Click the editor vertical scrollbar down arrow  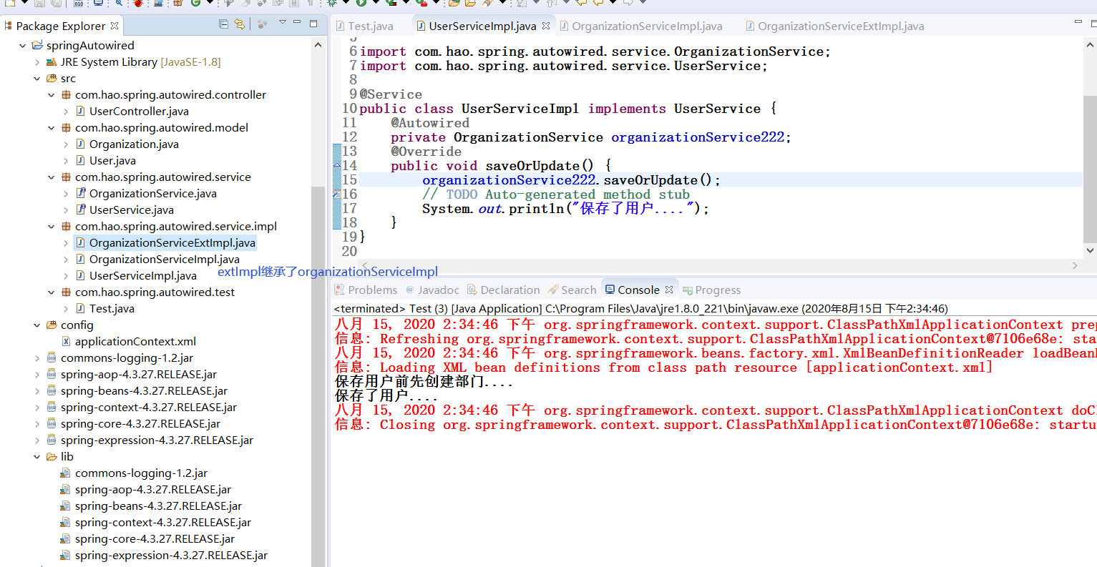point(1090,250)
